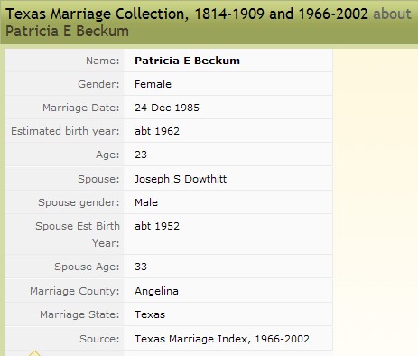Open spouse record Joseph S Dowthitt
The image size is (418, 356).
click(x=181, y=179)
